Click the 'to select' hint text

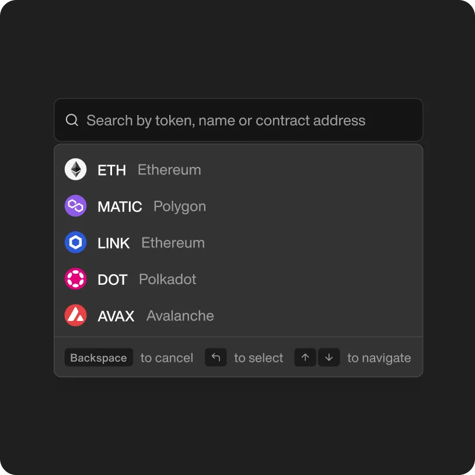[x=259, y=357]
